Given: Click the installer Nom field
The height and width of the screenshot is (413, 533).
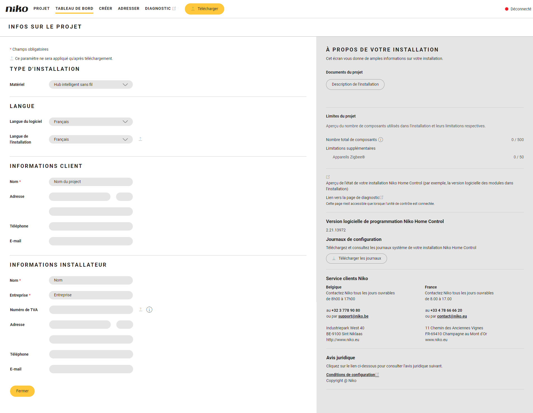Looking at the screenshot, I should point(91,280).
